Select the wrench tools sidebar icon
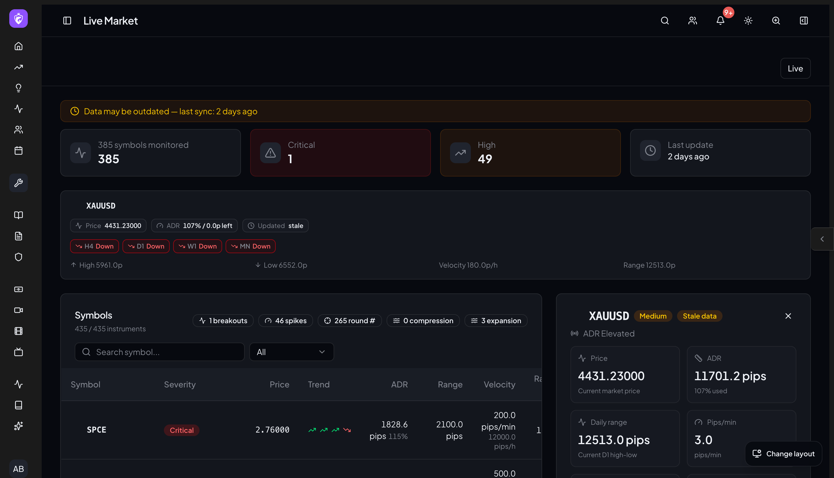Image resolution: width=834 pixels, height=478 pixels. [x=19, y=183]
